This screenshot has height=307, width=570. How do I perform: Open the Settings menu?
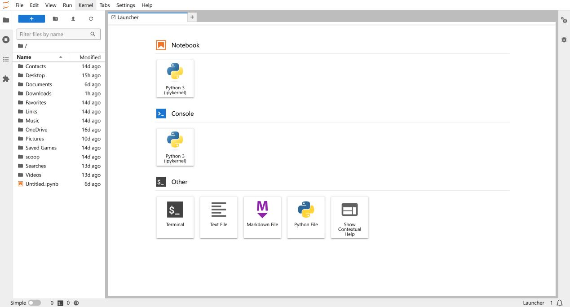[x=125, y=5]
